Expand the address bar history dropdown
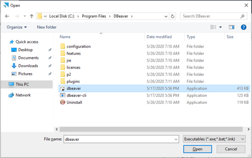Viewport: 252px width, 158px height. coord(166,16)
